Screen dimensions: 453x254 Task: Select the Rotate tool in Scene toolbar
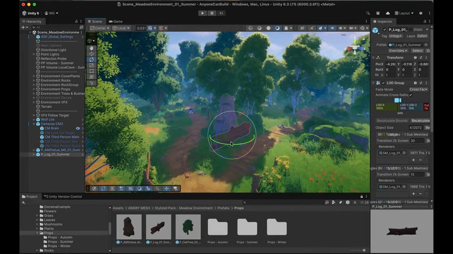click(x=92, y=59)
